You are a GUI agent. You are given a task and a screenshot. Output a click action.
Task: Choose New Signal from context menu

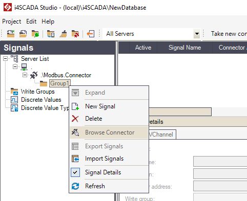[109, 106]
